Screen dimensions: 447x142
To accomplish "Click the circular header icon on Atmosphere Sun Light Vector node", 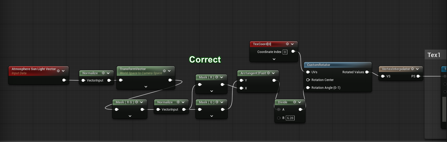I will coord(58,71).
